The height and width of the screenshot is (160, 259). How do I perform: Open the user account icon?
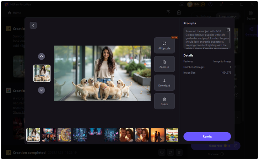pyautogui.click(x=211, y=5)
